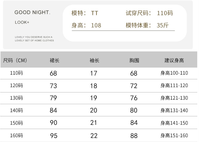The height and width of the screenshot is (142, 199).
Task: Click the 身高121-130 recommended height cell
Action: pyautogui.click(x=174, y=98)
